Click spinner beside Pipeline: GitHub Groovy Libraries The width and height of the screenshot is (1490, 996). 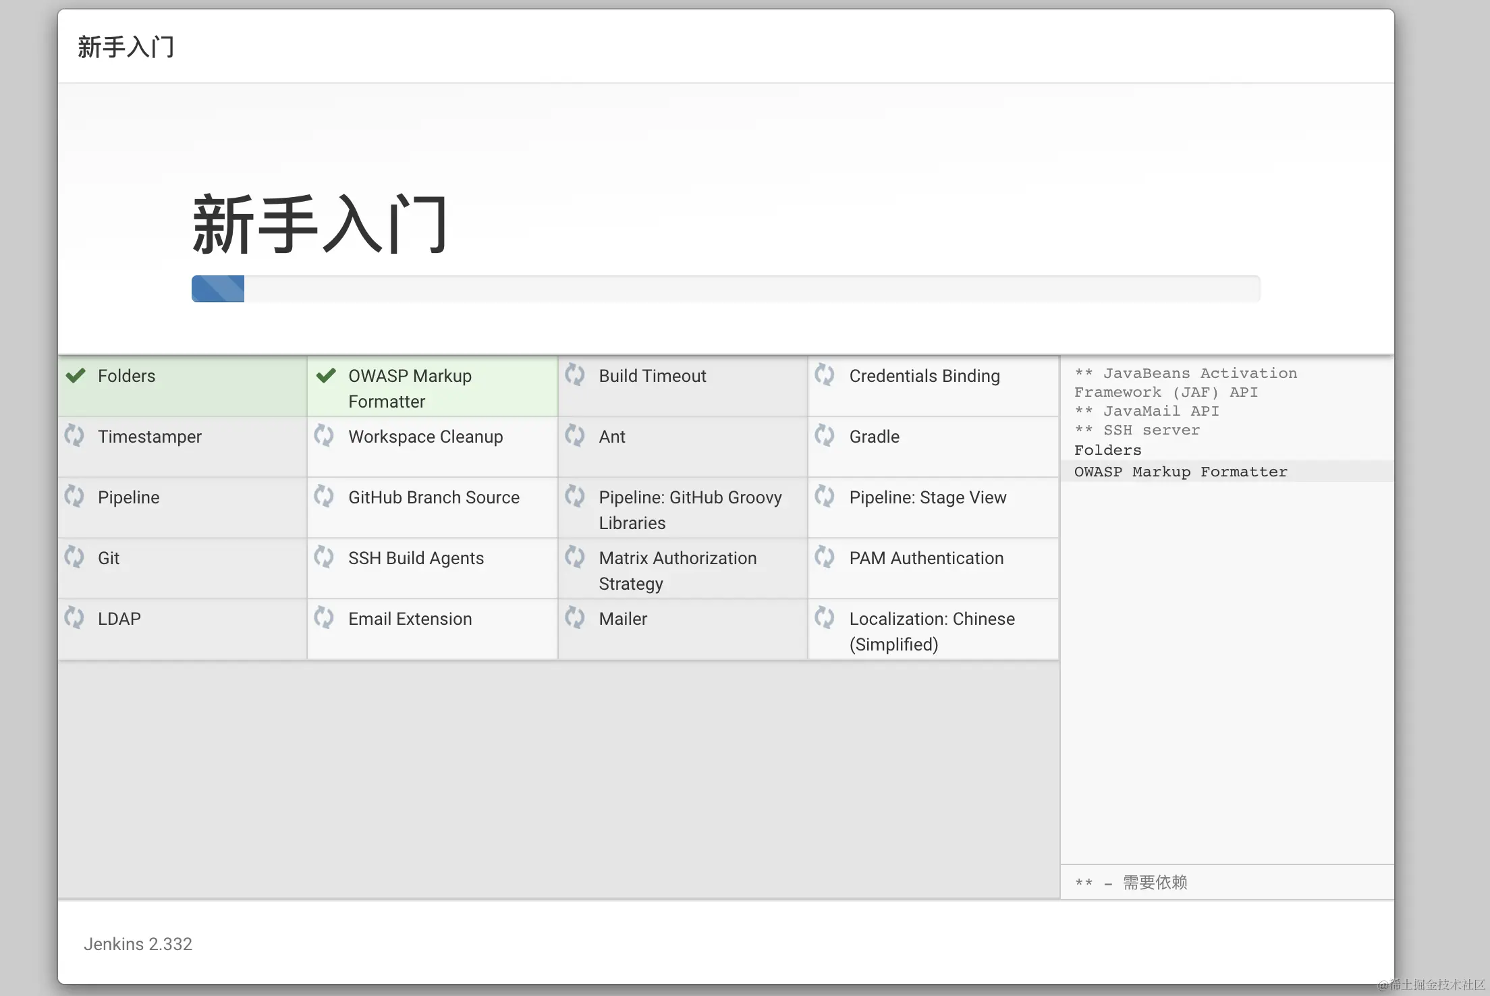tap(575, 496)
